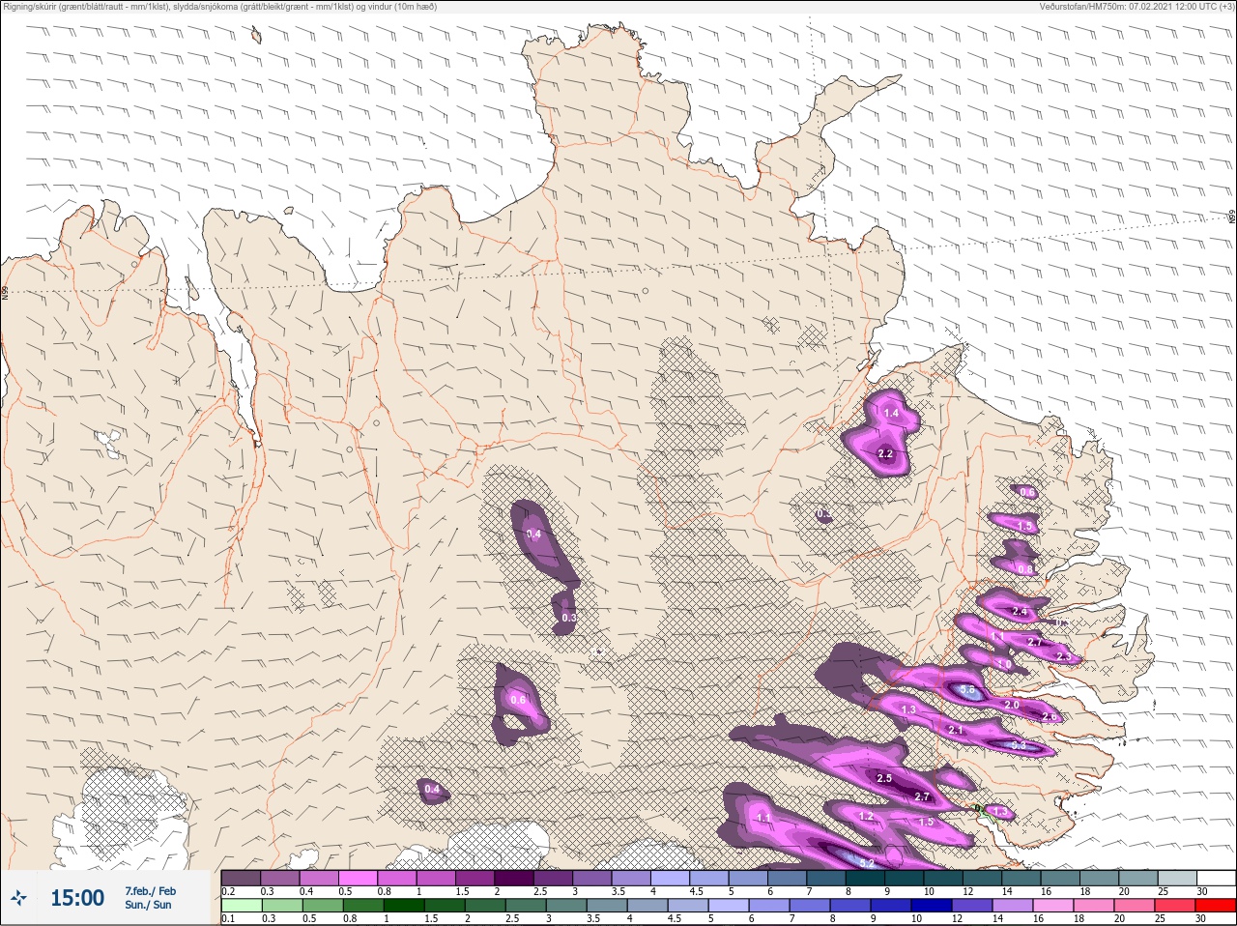Screen dimensions: 1237x926
Task: Pick the white 30 swatch in upper legend
Action: 1216,878
